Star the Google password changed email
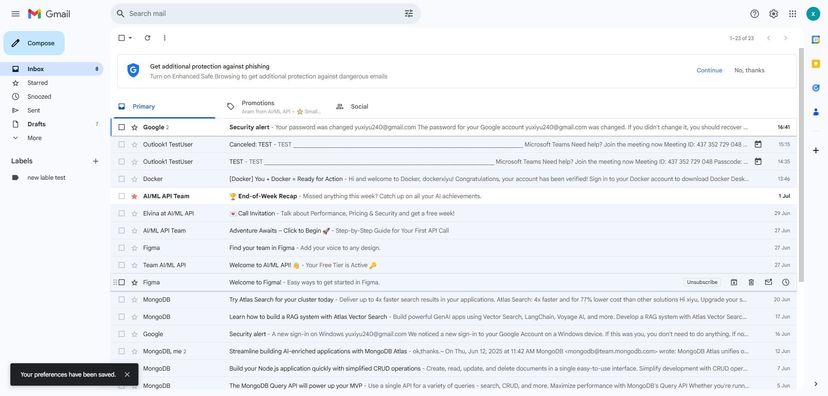Image resolution: width=828 pixels, height=396 pixels. coord(135,127)
